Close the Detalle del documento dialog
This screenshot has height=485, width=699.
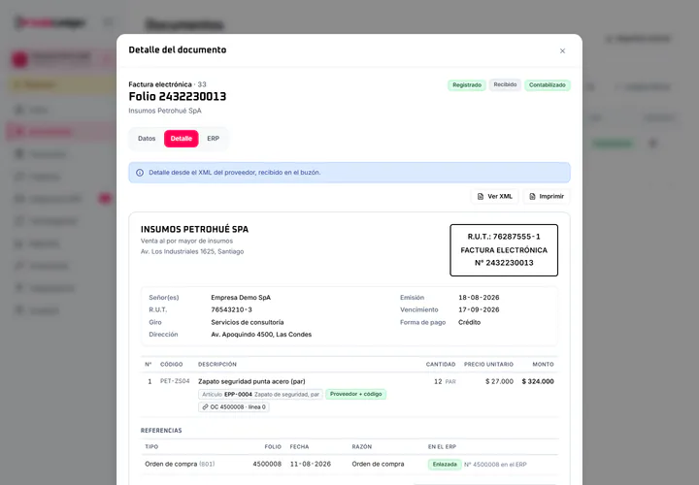(562, 50)
